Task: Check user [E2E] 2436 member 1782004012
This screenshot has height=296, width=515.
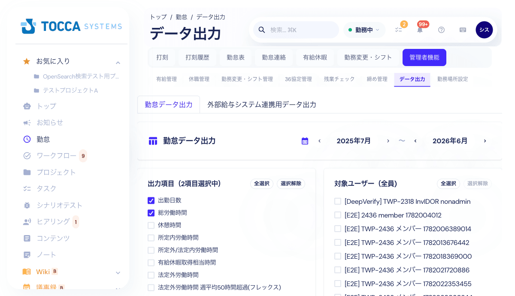Action: (338, 215)
